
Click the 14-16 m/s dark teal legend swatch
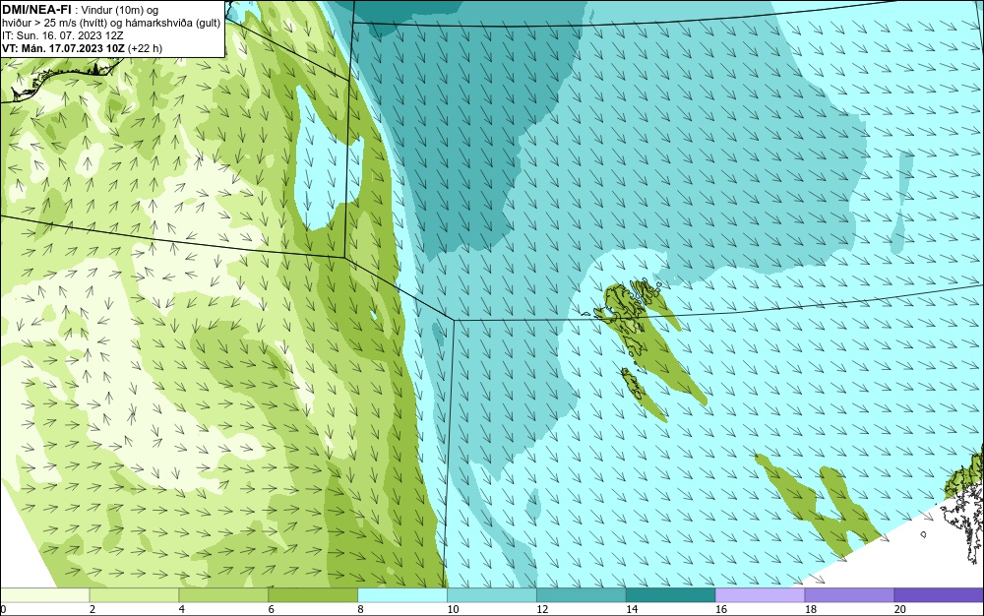671,595
